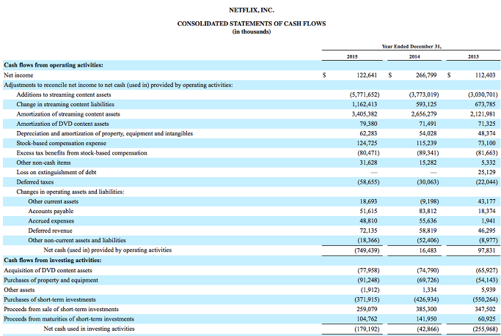Click 'Cash flows from investing activities:' heading
501x336 pixels.
pos(52,261)
